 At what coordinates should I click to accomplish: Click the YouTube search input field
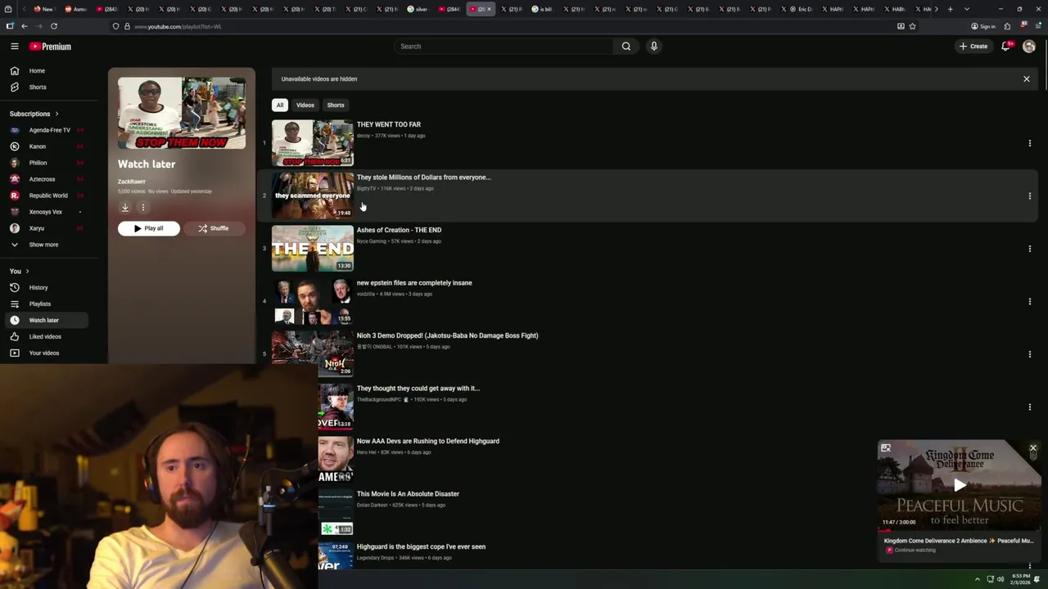[x=504, y=47]
